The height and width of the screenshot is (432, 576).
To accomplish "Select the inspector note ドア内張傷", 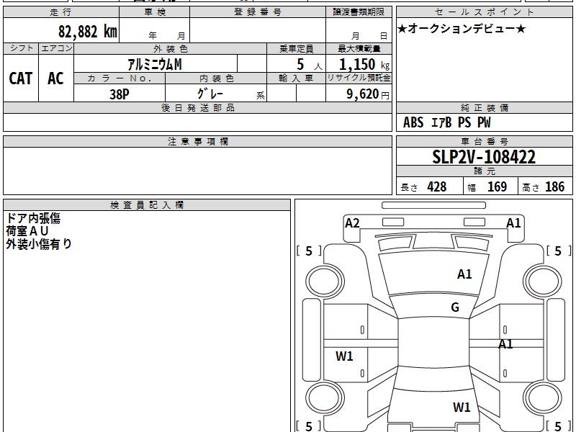I will (x=33, y=218).
